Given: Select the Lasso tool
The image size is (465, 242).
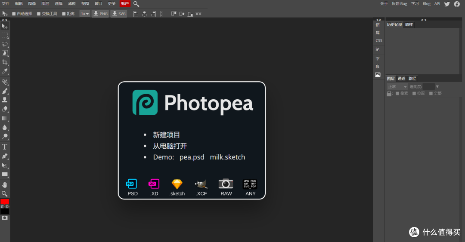Looking at the screenshot, I should [x=4, y=44].
